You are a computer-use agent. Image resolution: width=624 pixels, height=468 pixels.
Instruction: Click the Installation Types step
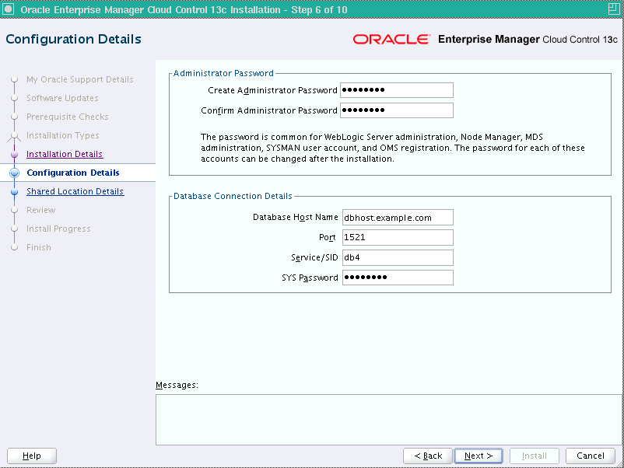62,135
